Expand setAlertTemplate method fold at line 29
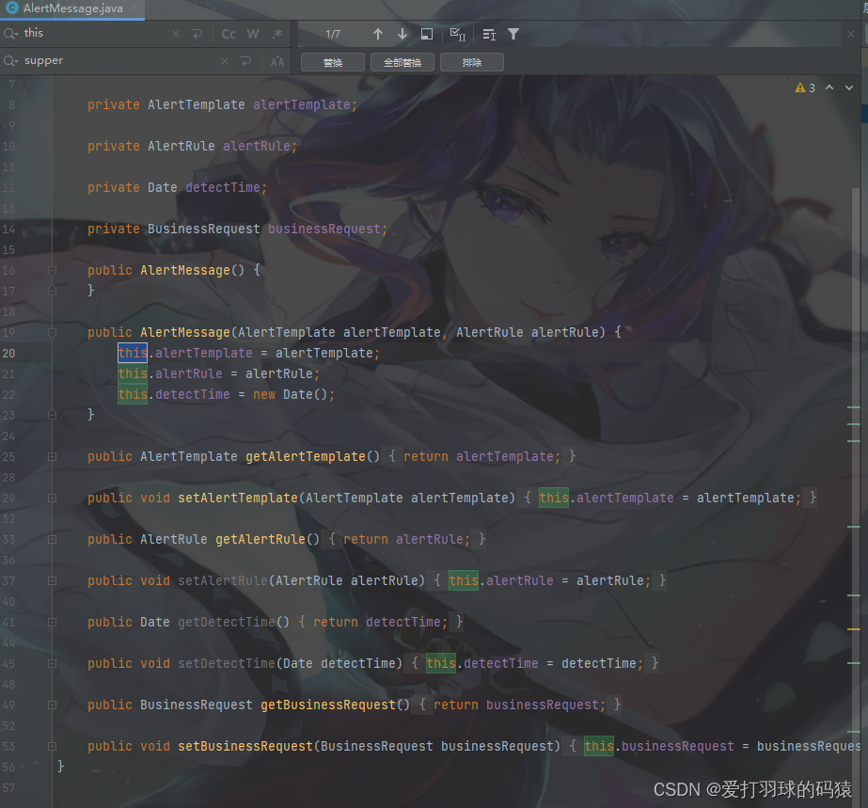Screen dimensions: 868x808 click(x=52, y=498)
